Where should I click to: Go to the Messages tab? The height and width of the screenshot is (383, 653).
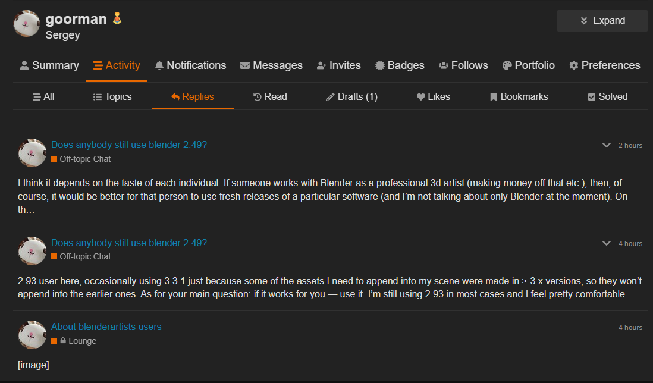click(271, 65)
